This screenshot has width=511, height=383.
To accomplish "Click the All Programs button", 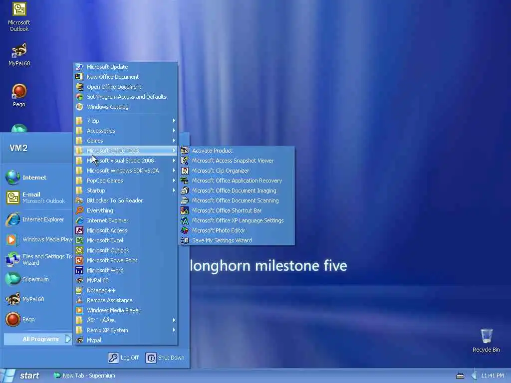I will click(38, 339).
